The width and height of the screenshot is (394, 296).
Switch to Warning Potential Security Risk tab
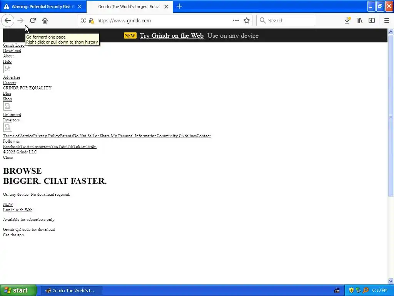[x=43, y=7]
